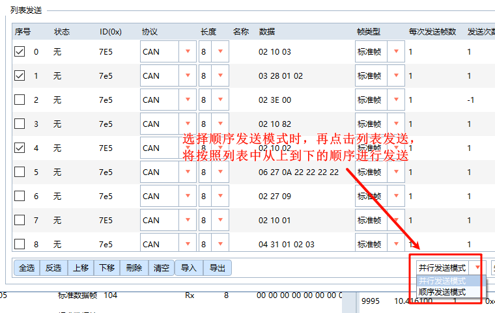This screenshot has height=313, width=495.
Task: Open length dropdown in row 5
Action: coord(220,172)
